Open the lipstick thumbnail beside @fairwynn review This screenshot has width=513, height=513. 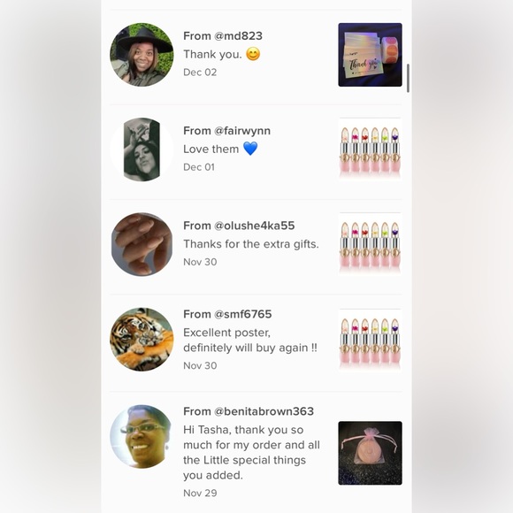pyautogui.click(x=370, y=149)
